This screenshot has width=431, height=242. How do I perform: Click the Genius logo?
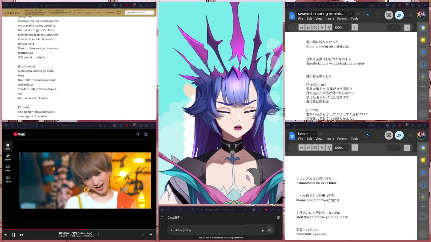(12, 13)
